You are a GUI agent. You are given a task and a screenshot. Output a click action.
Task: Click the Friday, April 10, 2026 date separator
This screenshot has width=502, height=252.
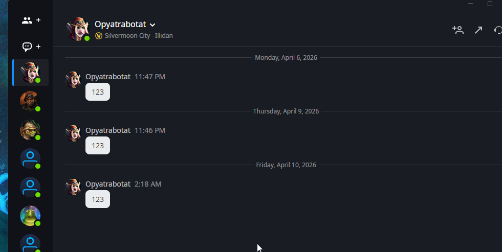point(286,165)
